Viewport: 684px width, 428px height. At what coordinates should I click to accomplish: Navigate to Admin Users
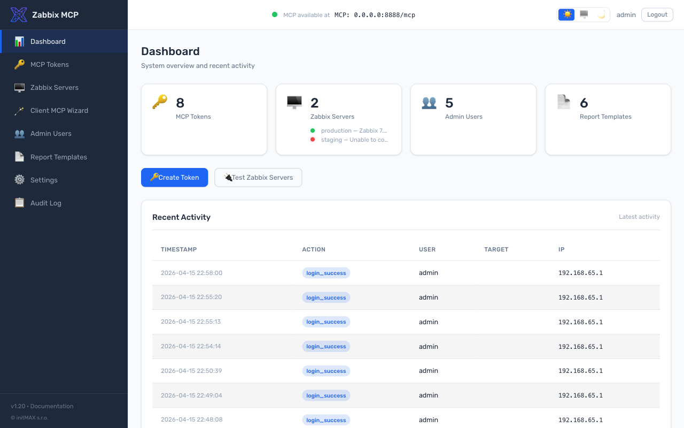(x=64, y=134)
